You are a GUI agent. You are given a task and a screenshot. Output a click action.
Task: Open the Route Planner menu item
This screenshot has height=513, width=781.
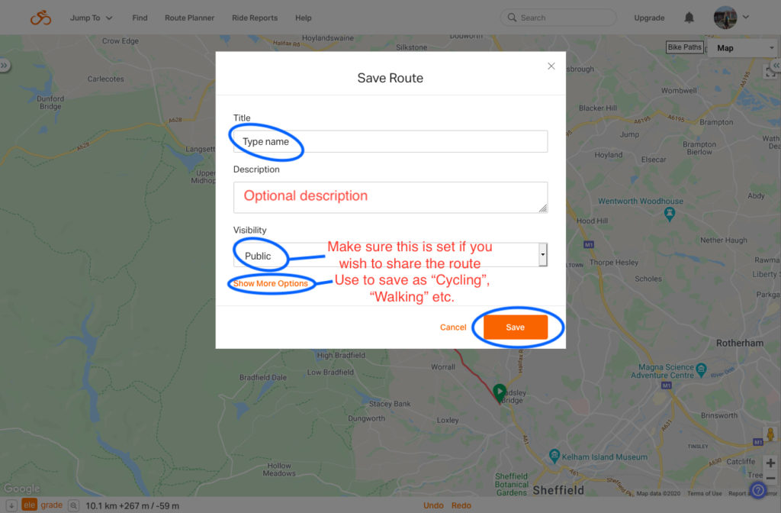click(189, 18)
